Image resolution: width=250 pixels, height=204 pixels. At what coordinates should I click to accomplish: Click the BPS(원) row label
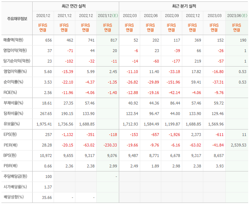click(x=10, y=156)
